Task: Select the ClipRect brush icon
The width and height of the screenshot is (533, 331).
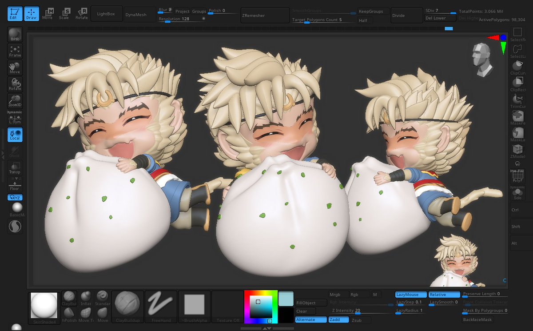Action: (518, 84)
